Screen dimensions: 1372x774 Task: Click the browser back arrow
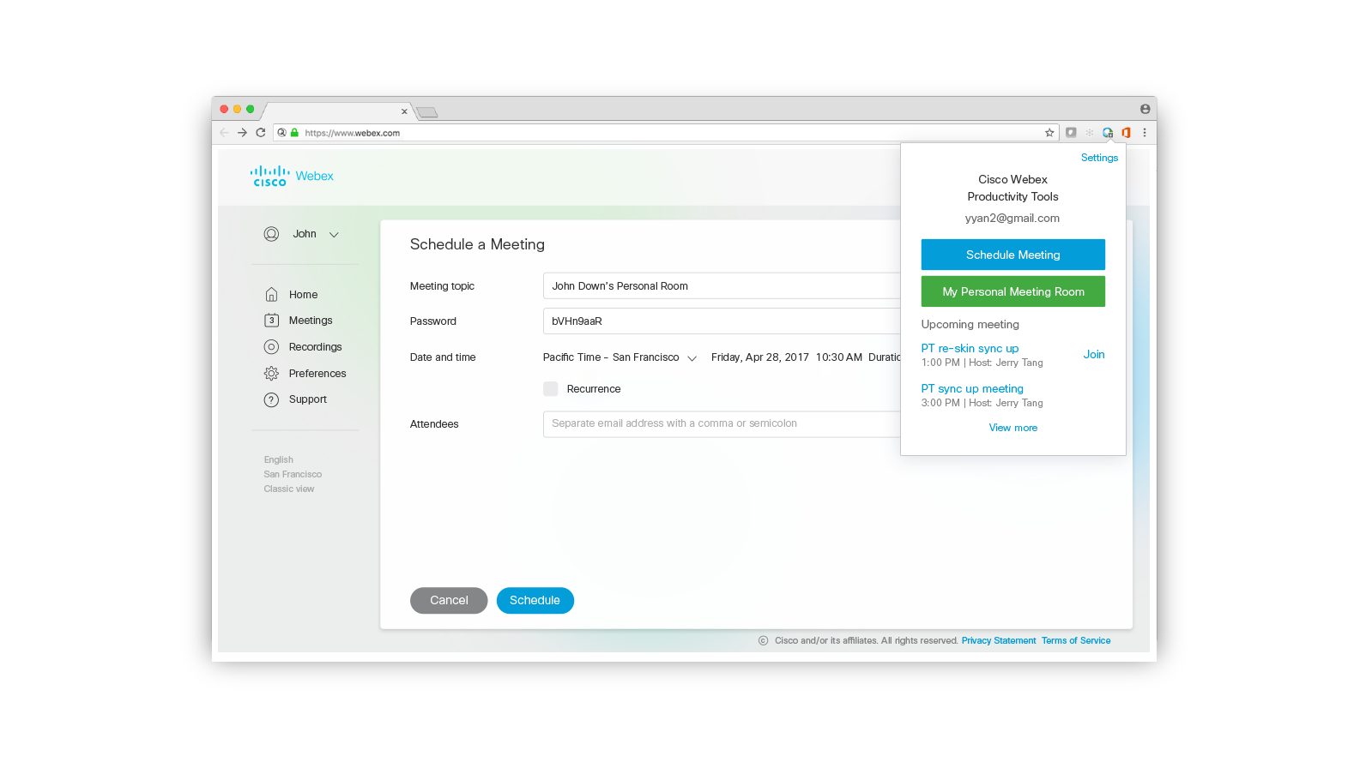(x=224, y=133)
